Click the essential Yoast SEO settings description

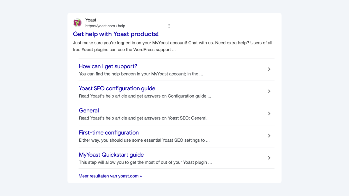(144, 140)
